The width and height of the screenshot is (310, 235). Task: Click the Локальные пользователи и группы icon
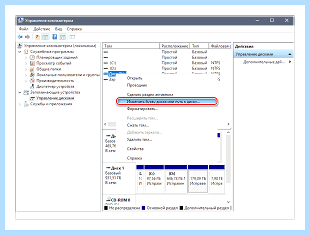click(x=32, y=75)
